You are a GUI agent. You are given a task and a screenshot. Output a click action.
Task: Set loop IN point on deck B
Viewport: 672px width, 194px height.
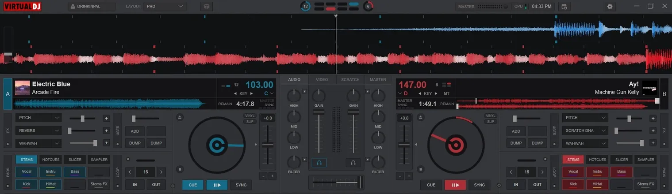(x=516, y=185)
